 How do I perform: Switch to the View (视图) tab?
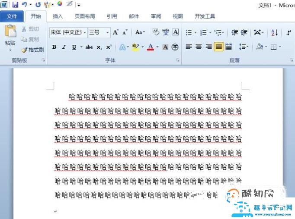click(x=178, y=16)
